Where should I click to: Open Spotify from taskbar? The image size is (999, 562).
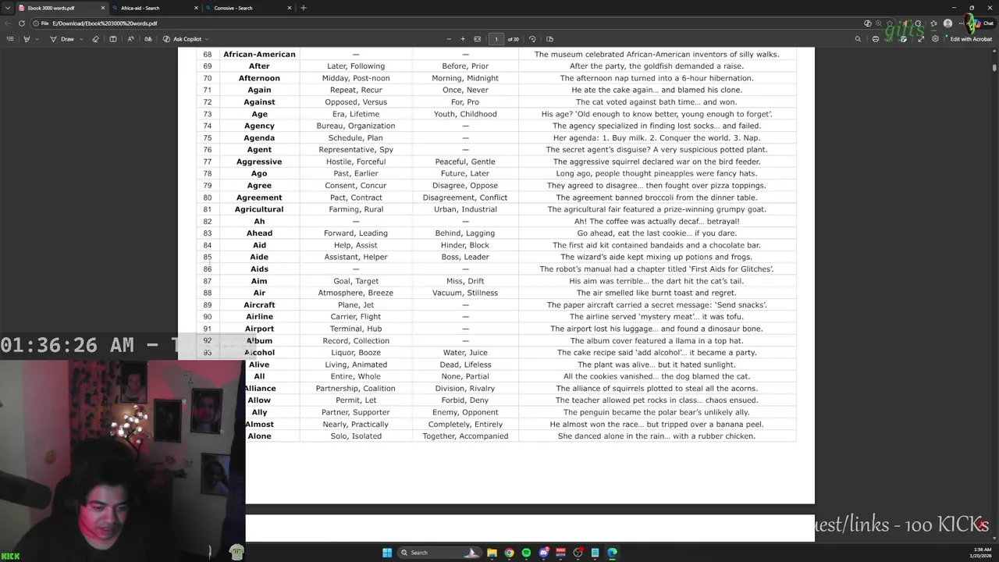tap(526, 553)
